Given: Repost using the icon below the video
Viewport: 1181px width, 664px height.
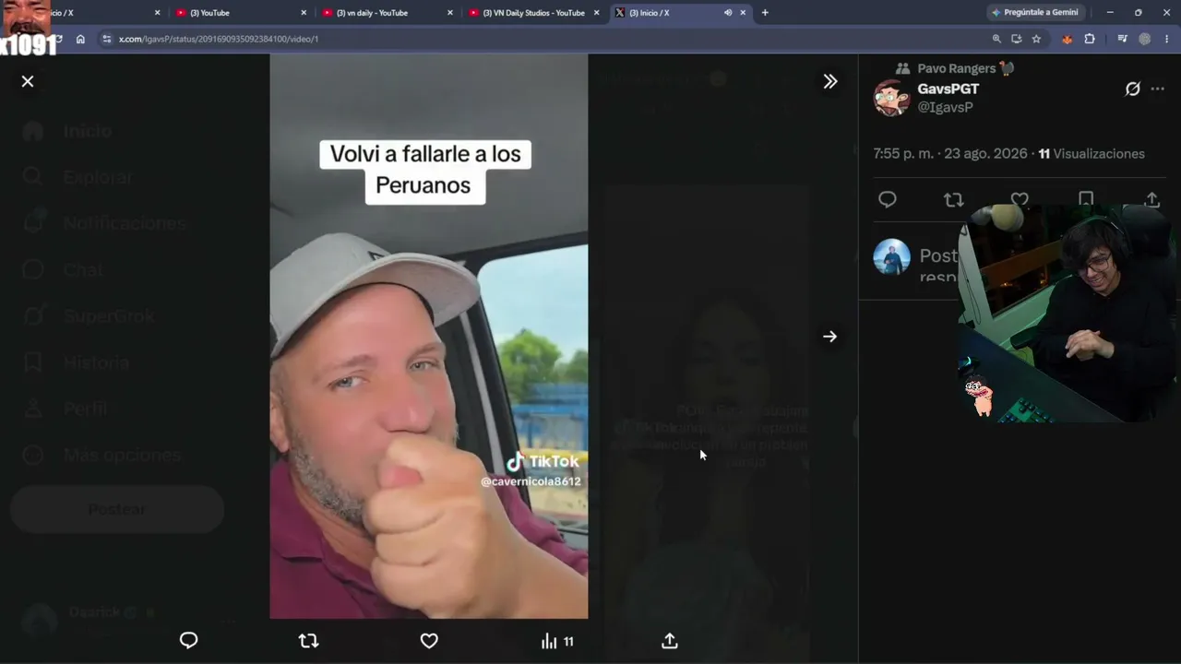Looking at the screenshot, I should point(308,640).
